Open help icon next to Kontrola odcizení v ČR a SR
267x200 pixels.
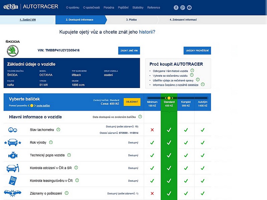76,168
